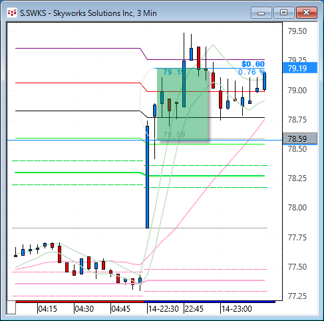Minimize the S.SWKS chart window

pos(261,13)
